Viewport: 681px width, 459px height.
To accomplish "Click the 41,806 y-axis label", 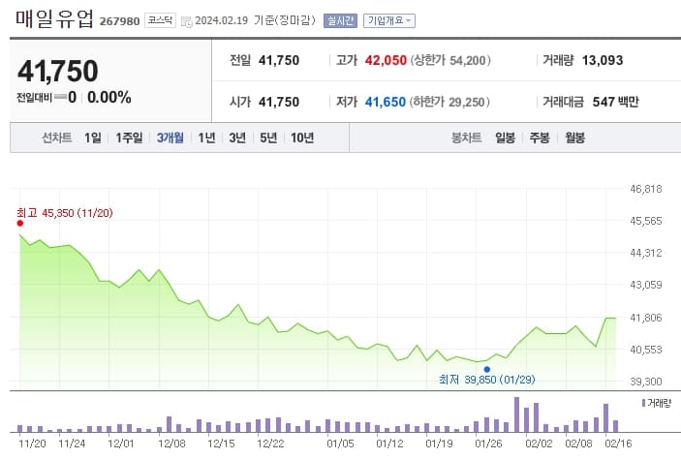I will pyautogui.click(x=646, y=318).
